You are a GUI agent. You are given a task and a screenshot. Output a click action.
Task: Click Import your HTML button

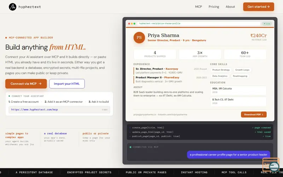point(67,84)
